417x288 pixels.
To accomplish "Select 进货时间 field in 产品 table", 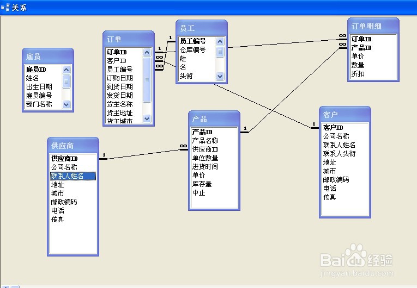I will [214, 167].
